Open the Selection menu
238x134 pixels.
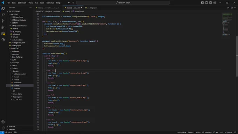click(x=22, y=3)
